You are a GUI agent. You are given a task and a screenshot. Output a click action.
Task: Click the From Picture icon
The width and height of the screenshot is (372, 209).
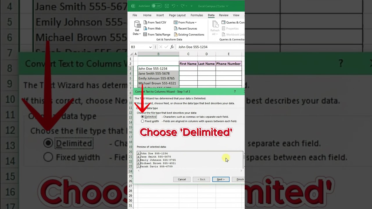tap(176, 22)
